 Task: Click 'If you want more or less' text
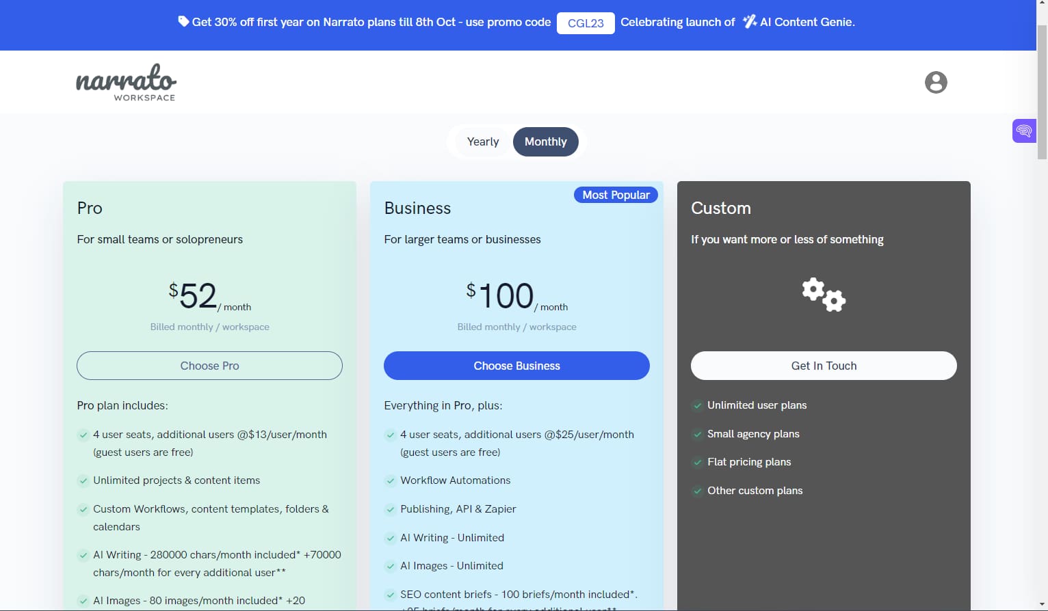(x=787, y=239)
